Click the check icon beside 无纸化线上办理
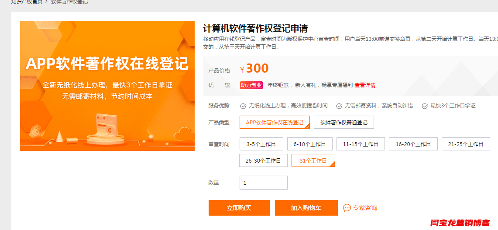Viewport: 498px width, 230px height. (x=243, y=106)
